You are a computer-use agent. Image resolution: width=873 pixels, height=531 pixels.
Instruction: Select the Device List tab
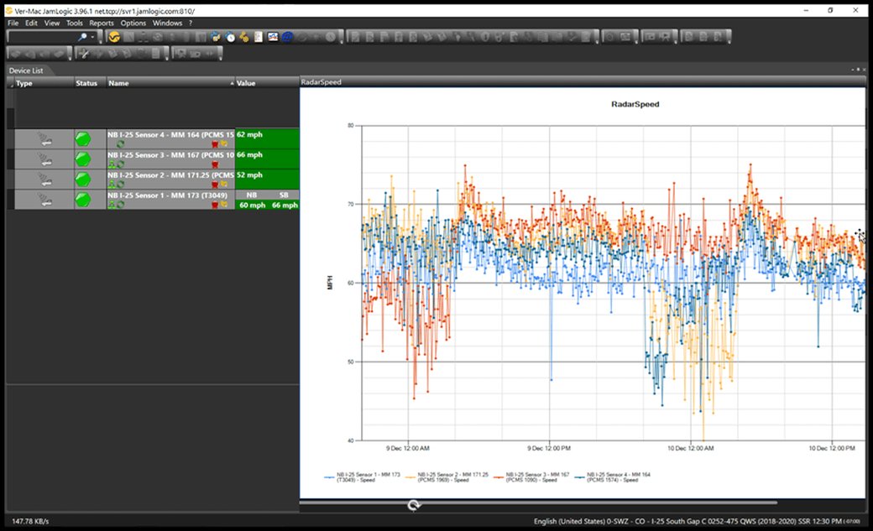point(26,70)
